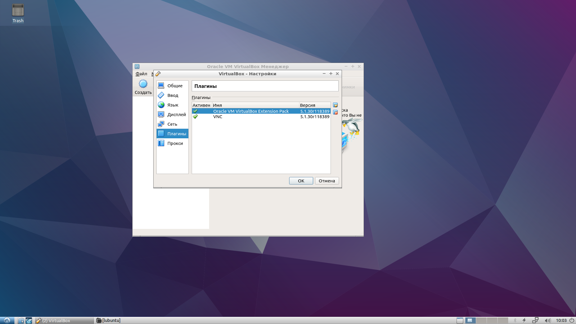Click the Имя column header
Image resolution: width=576 pixels, height=324 pixels.
(255, 105)
